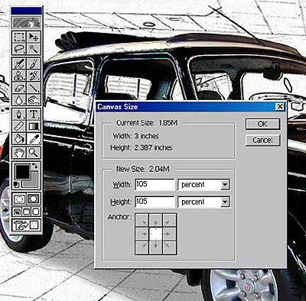
Task: Set anchor to the center cell
Action: coord(155,234)
